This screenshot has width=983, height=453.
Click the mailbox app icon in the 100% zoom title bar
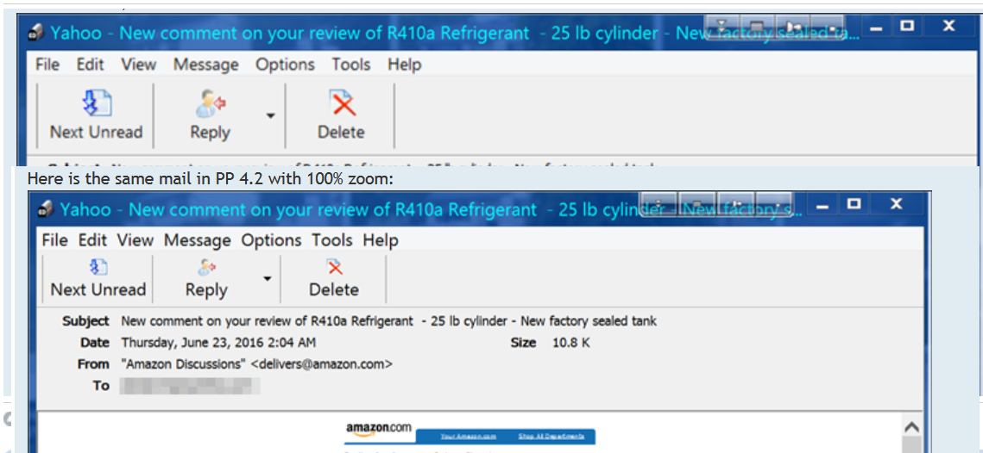(x=46, y=209)
